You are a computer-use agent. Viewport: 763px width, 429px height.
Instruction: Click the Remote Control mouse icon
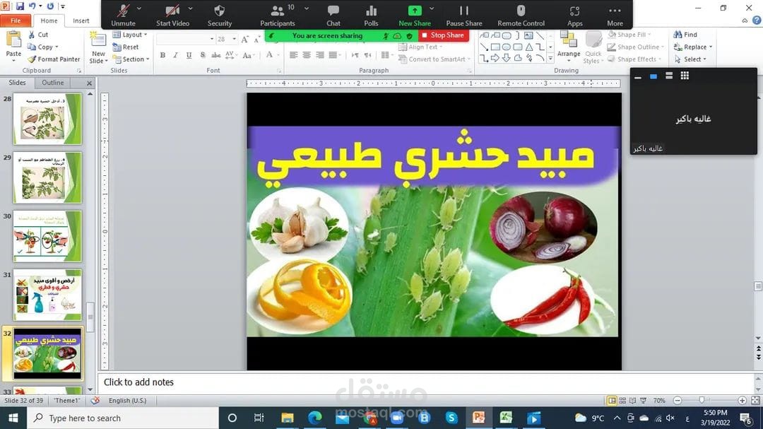[x=521, y=10]
